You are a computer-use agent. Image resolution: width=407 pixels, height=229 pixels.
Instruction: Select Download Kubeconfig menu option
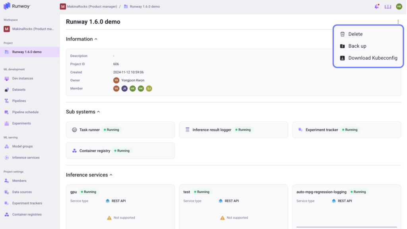(372, 58)
